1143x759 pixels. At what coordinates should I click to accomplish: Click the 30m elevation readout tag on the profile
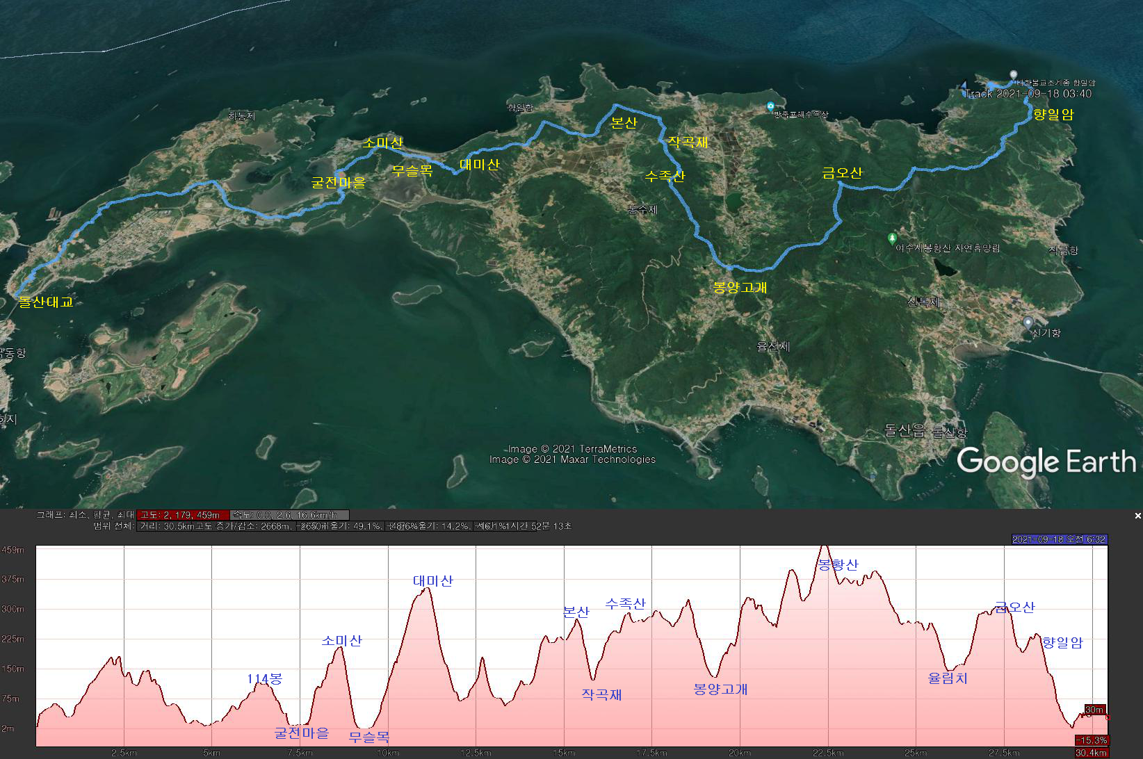pyautogui.click(x=1095, y=710)
